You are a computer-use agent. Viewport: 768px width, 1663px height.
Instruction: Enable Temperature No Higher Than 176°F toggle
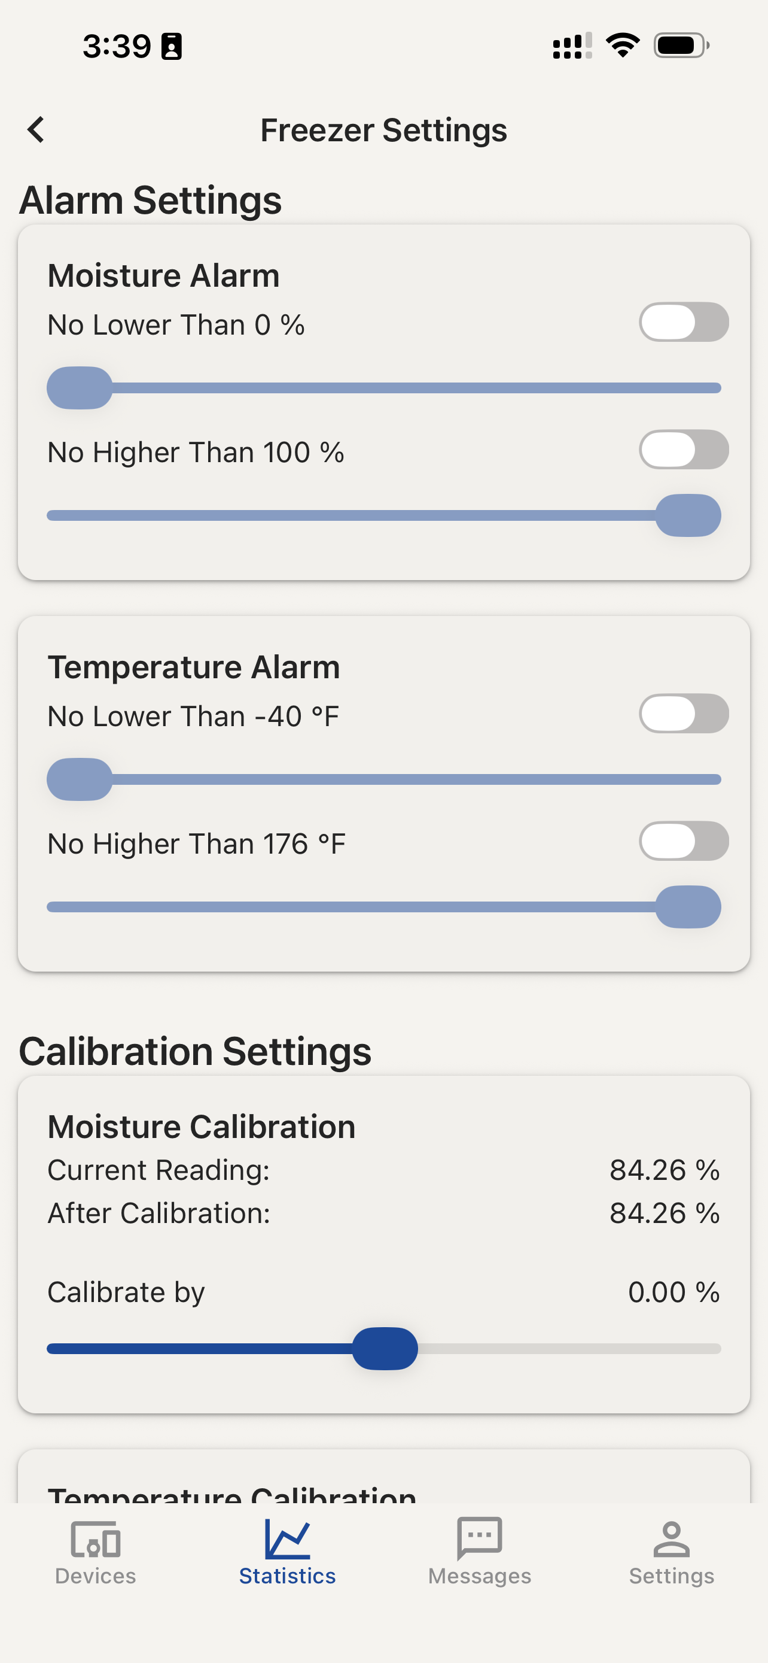(x=684, y=840)
